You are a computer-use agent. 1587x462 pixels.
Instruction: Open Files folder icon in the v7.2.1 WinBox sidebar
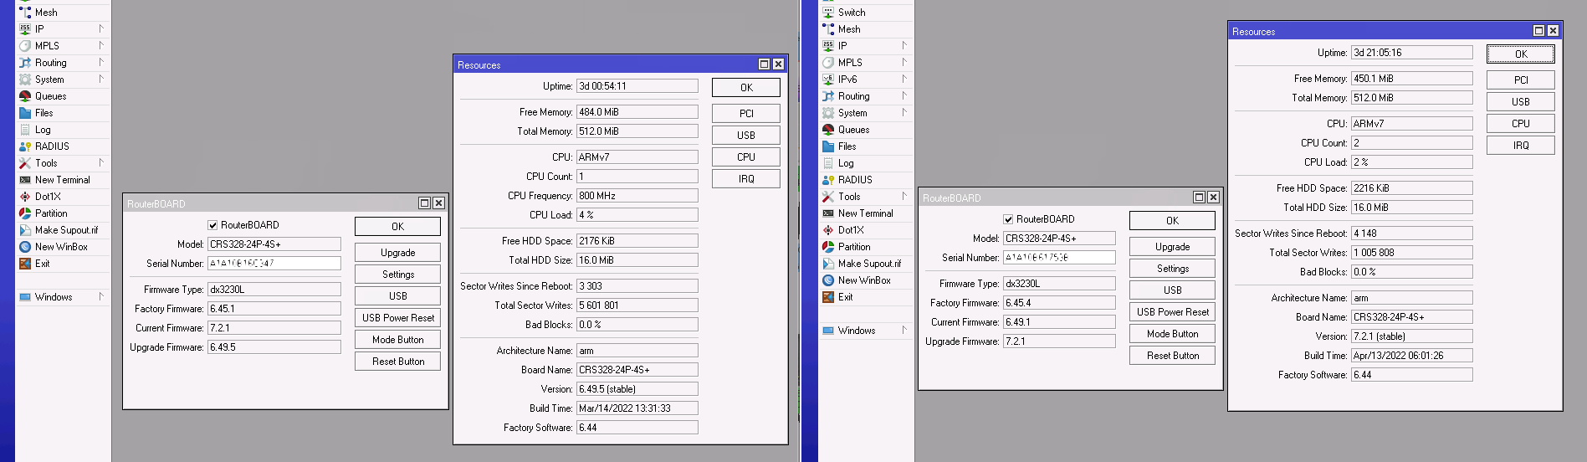828,146
